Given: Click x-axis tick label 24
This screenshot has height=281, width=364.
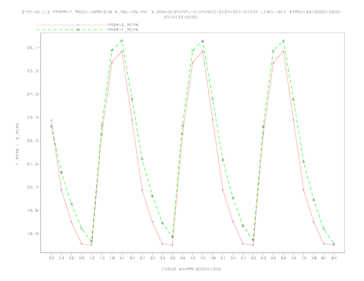Looking at the screenshot, I should click(x=132, y=258).
